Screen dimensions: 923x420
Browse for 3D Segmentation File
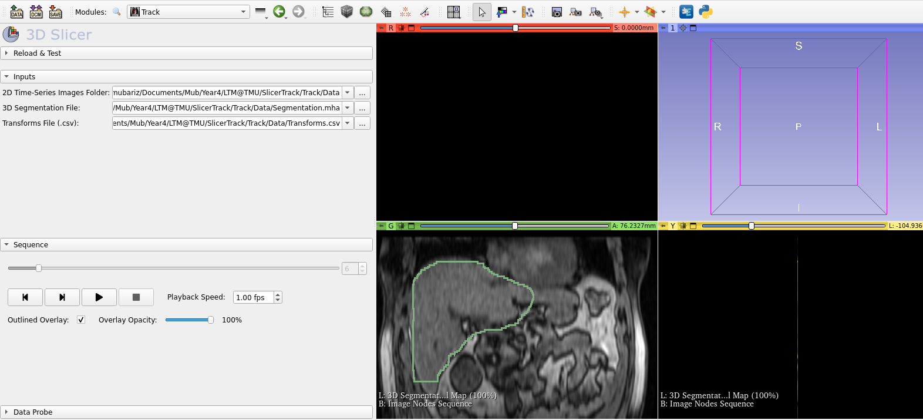(x=362, y=108)
